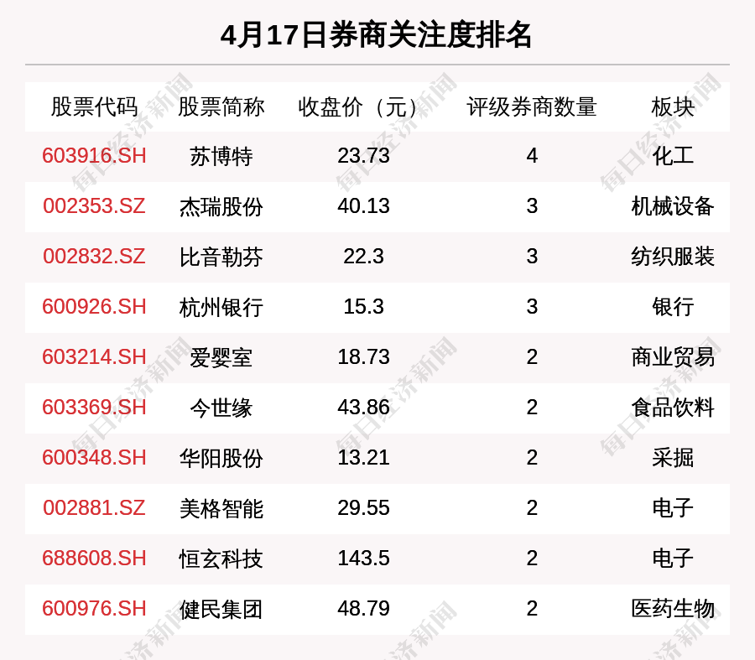This screenshot has width=755, height=660.
Task: Click the broker count 2 in 爱婴室 row
Action: [x=532, y=357]
